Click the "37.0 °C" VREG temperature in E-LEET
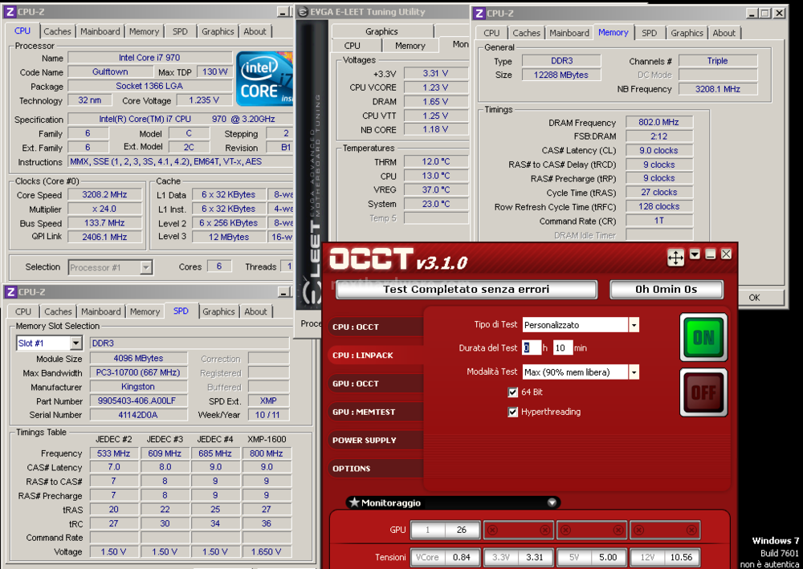803x569 pixels. [x=435, y=189]
